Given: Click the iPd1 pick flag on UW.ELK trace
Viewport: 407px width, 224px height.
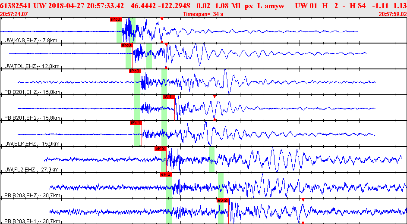Looking at the screenshot, I should pos(136,123).
